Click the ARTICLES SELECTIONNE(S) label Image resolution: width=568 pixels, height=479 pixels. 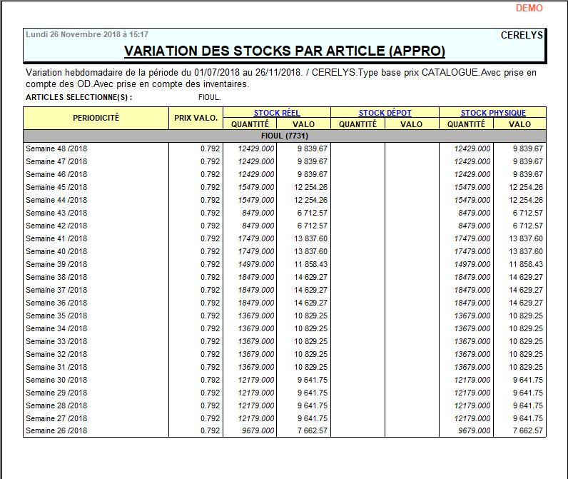pos(78,97)
